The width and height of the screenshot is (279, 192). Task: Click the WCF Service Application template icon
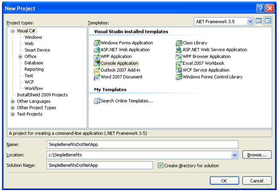(x=179, y=70)
